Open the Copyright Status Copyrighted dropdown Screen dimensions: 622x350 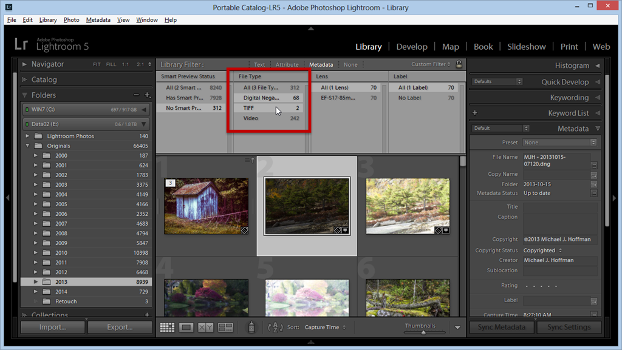[x=542, y=251]
